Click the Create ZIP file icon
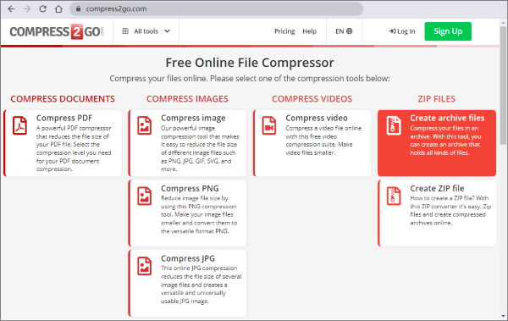The width and height of the screenshot is (508, 321). click(394, 196)
